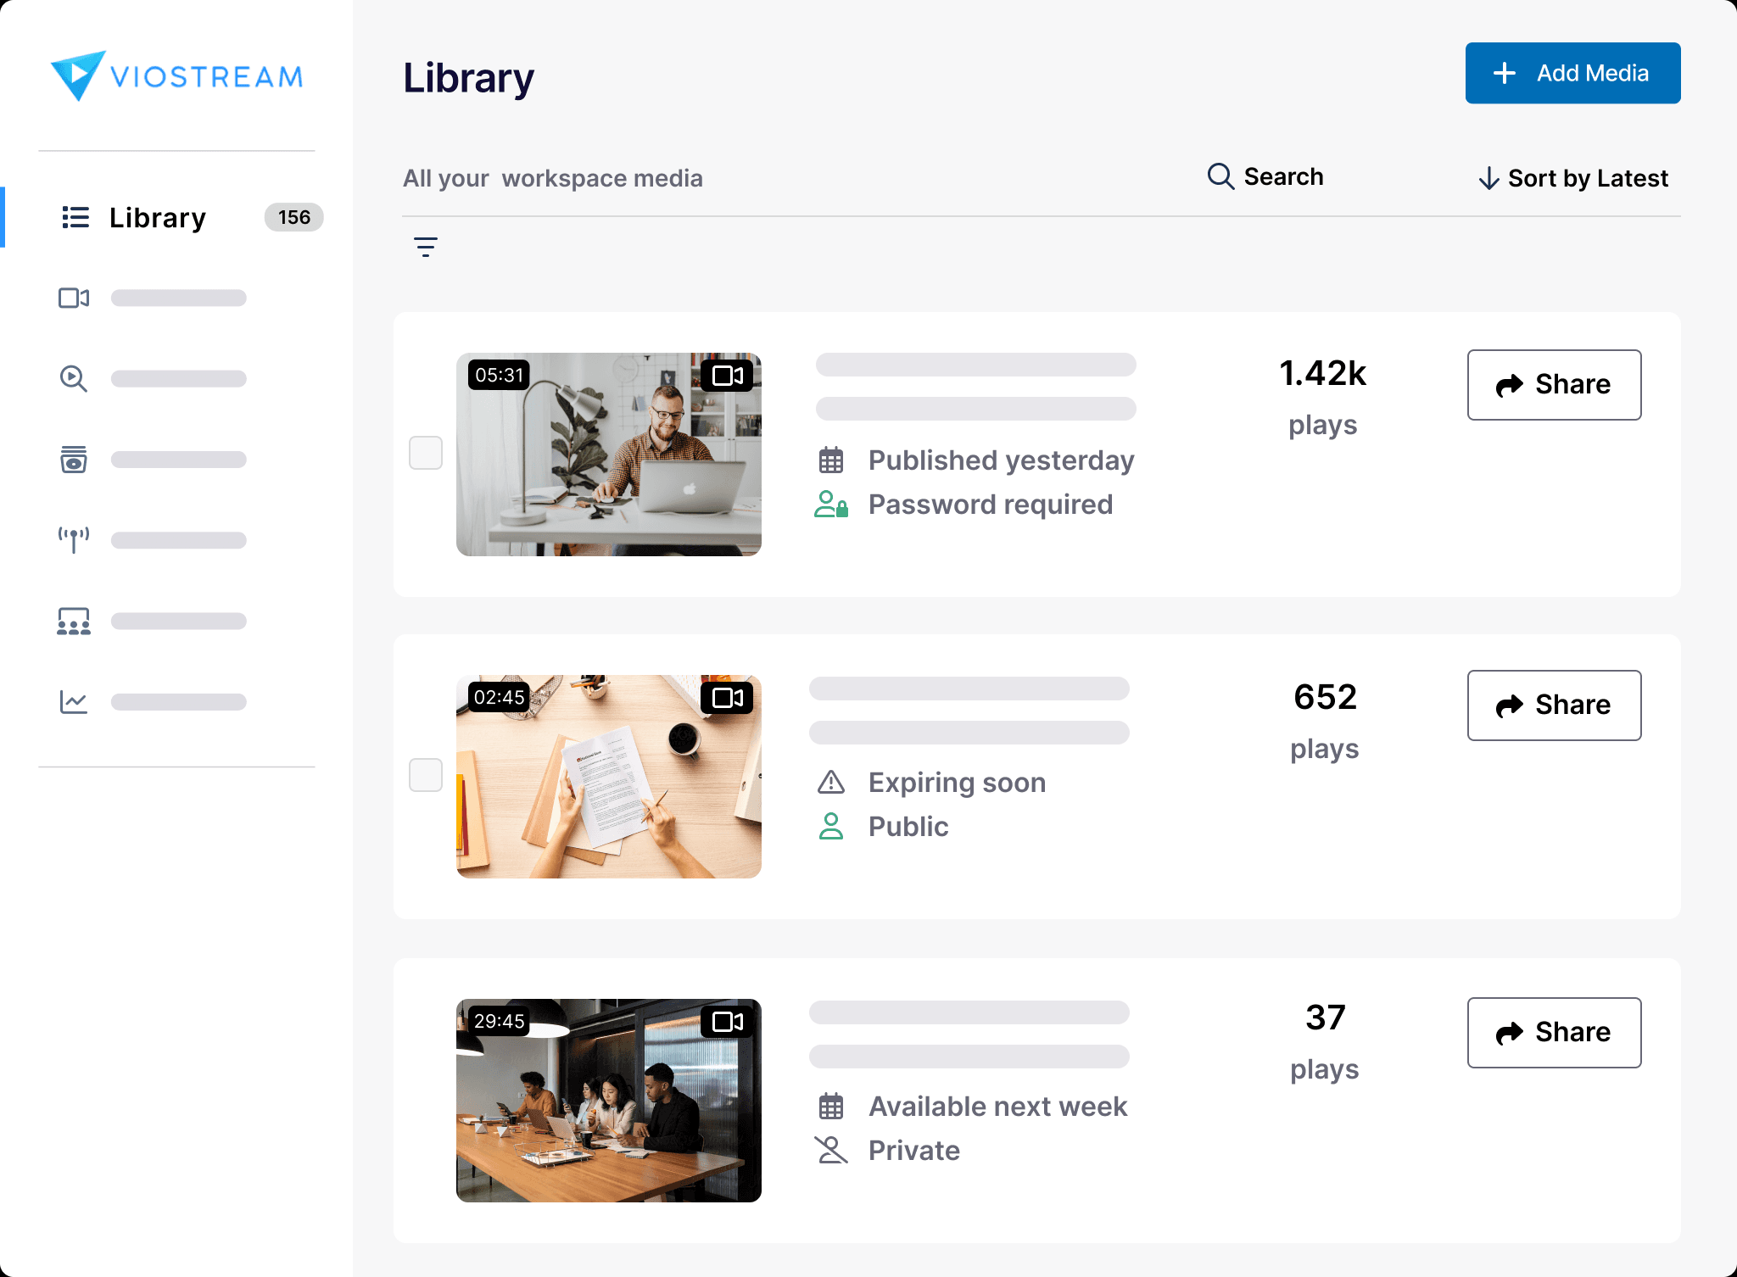Open the live broadcast antenna icon
This screenshot has width=1737, height=1277.
(x=74, y=539)
